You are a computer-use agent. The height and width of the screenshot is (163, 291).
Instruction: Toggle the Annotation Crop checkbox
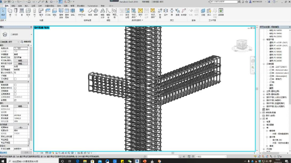[x=15, y=91]
